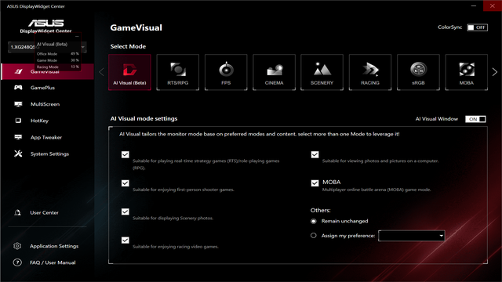
Task: Select the SCENERY mode tile
Action: pyautogui.click(x=322, y=72)
